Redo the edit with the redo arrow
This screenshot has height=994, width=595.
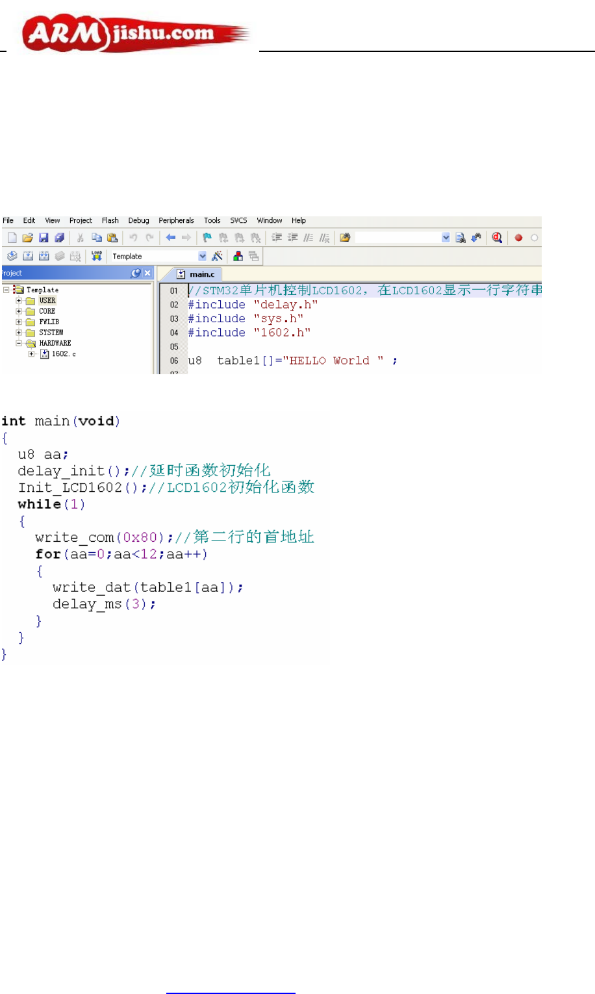tap(149, 238)
